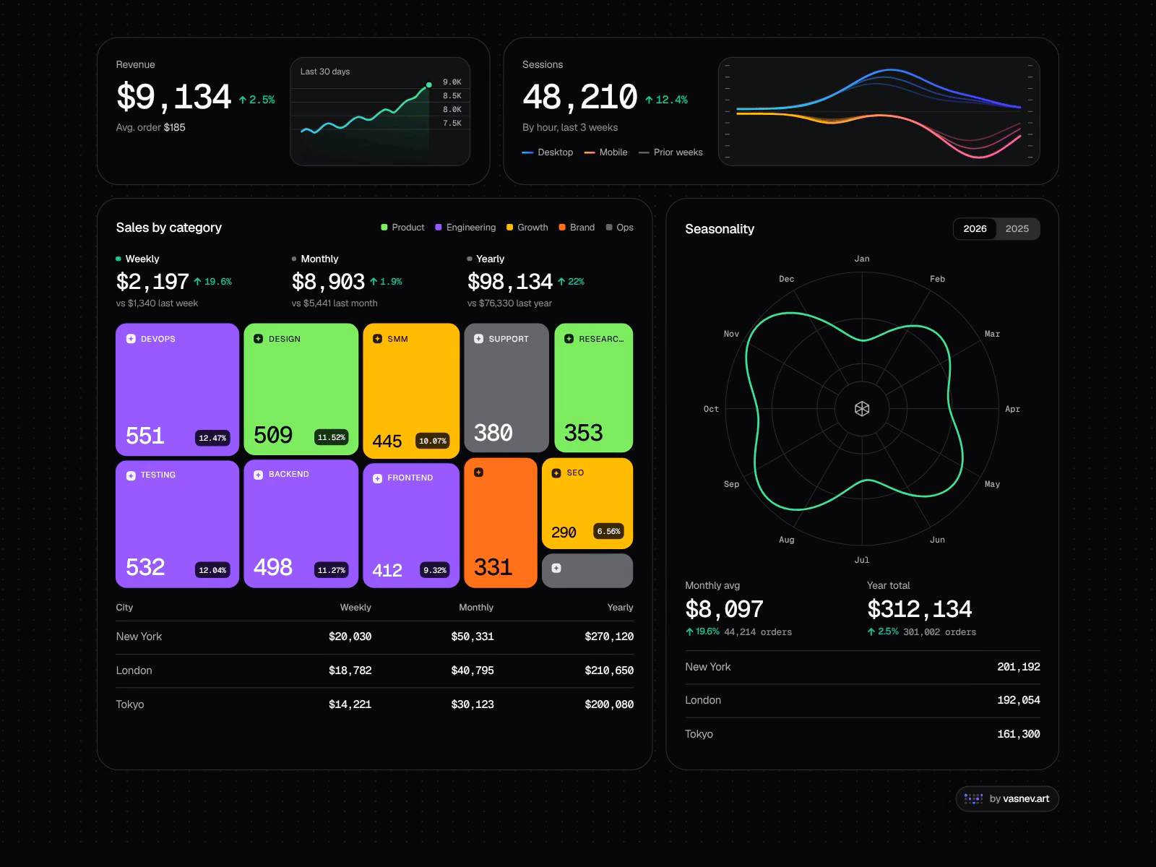Click the up arrow next to Revenue 2.5%

[x=243, y=100]
